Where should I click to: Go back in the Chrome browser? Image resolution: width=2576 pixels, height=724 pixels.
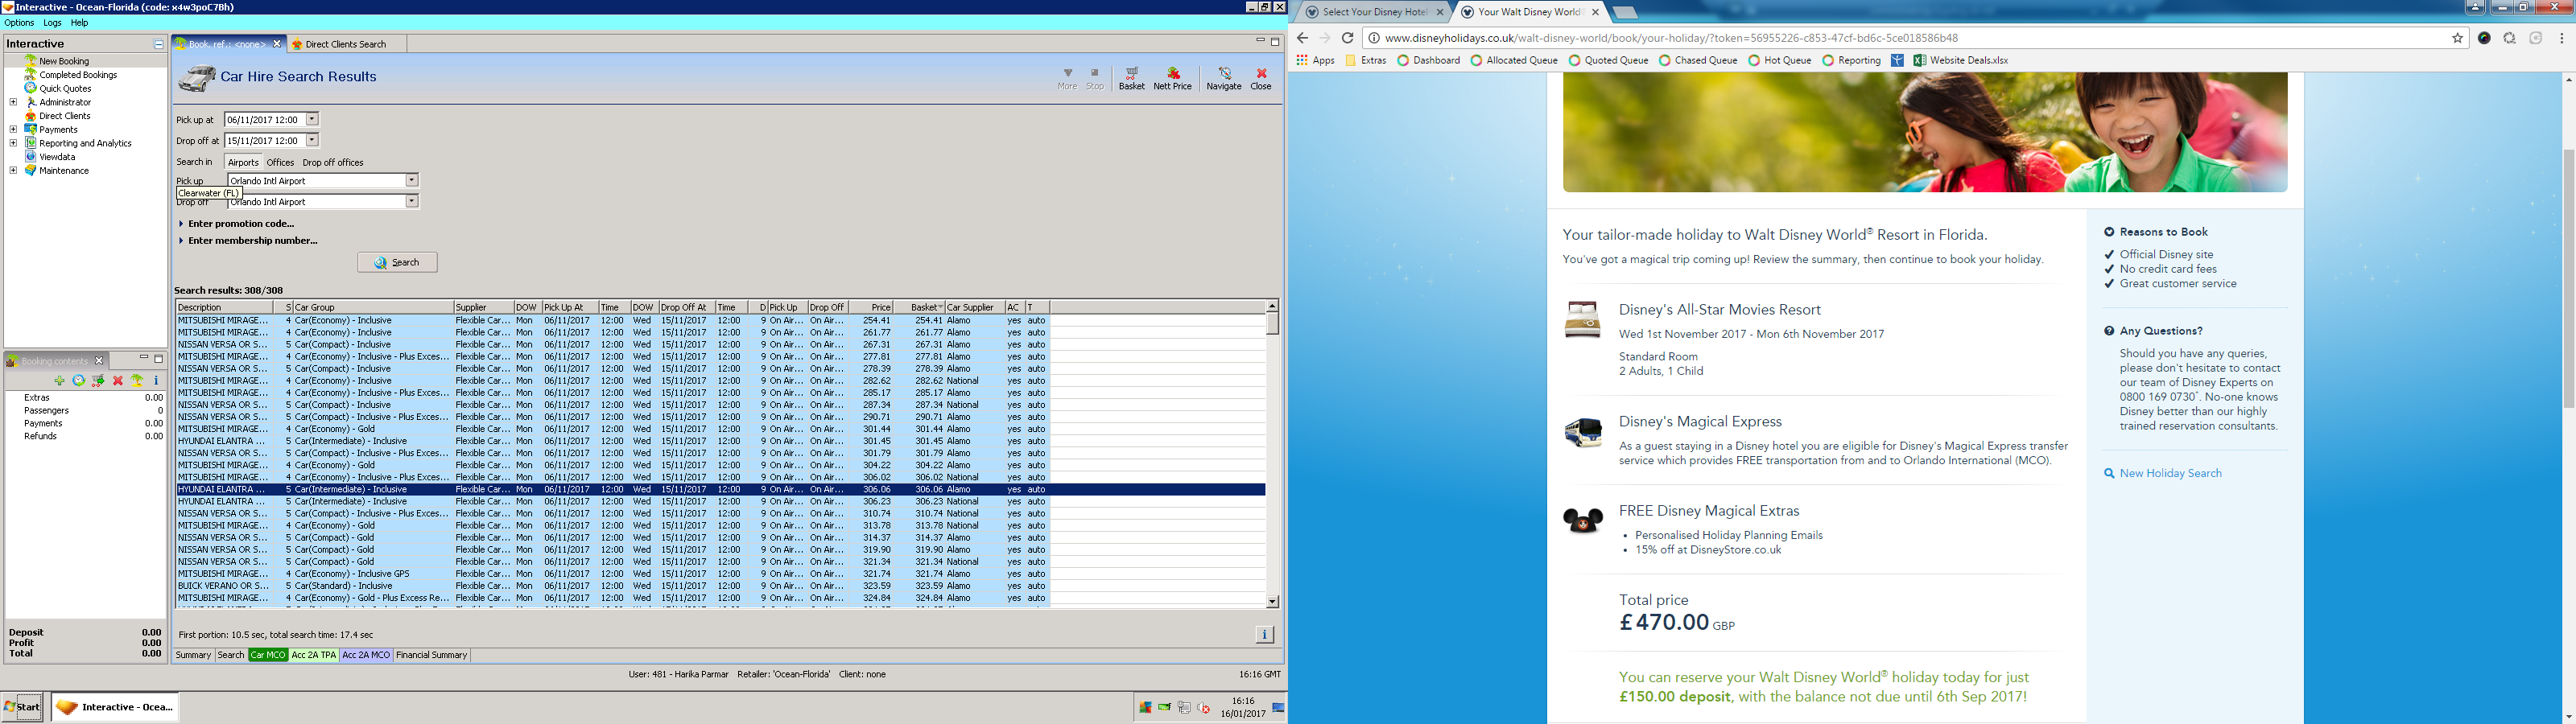(1302, 38)
